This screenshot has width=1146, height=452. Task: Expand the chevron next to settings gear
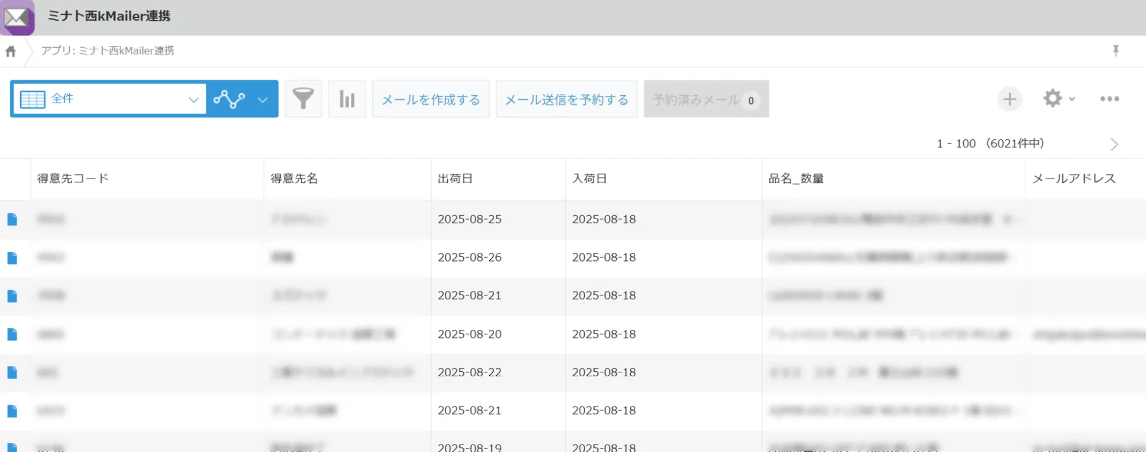(x=1072, y=99)
